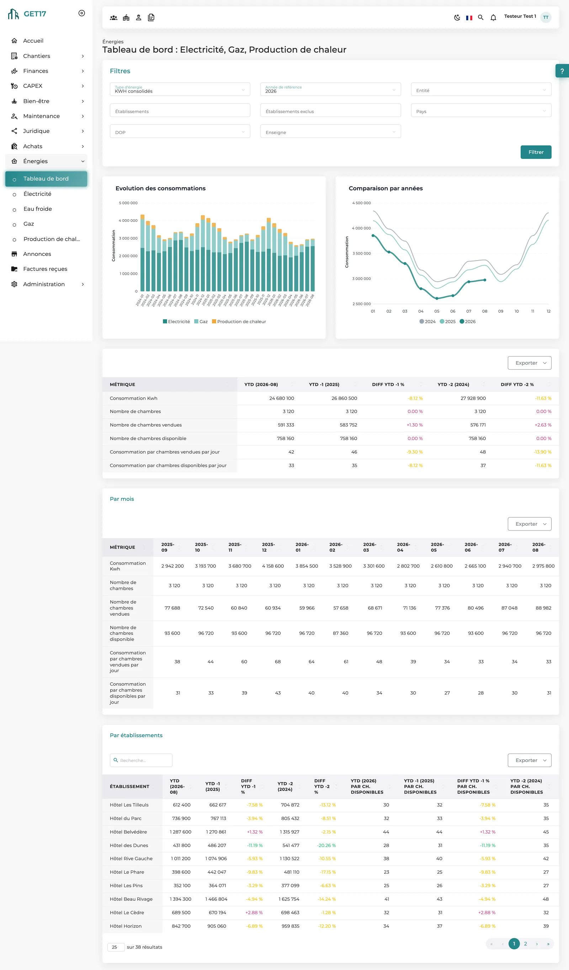The width and height of the screenshot is (569, 970).
Task: Toggle dark mode moon icon
Action: [457, 17]
